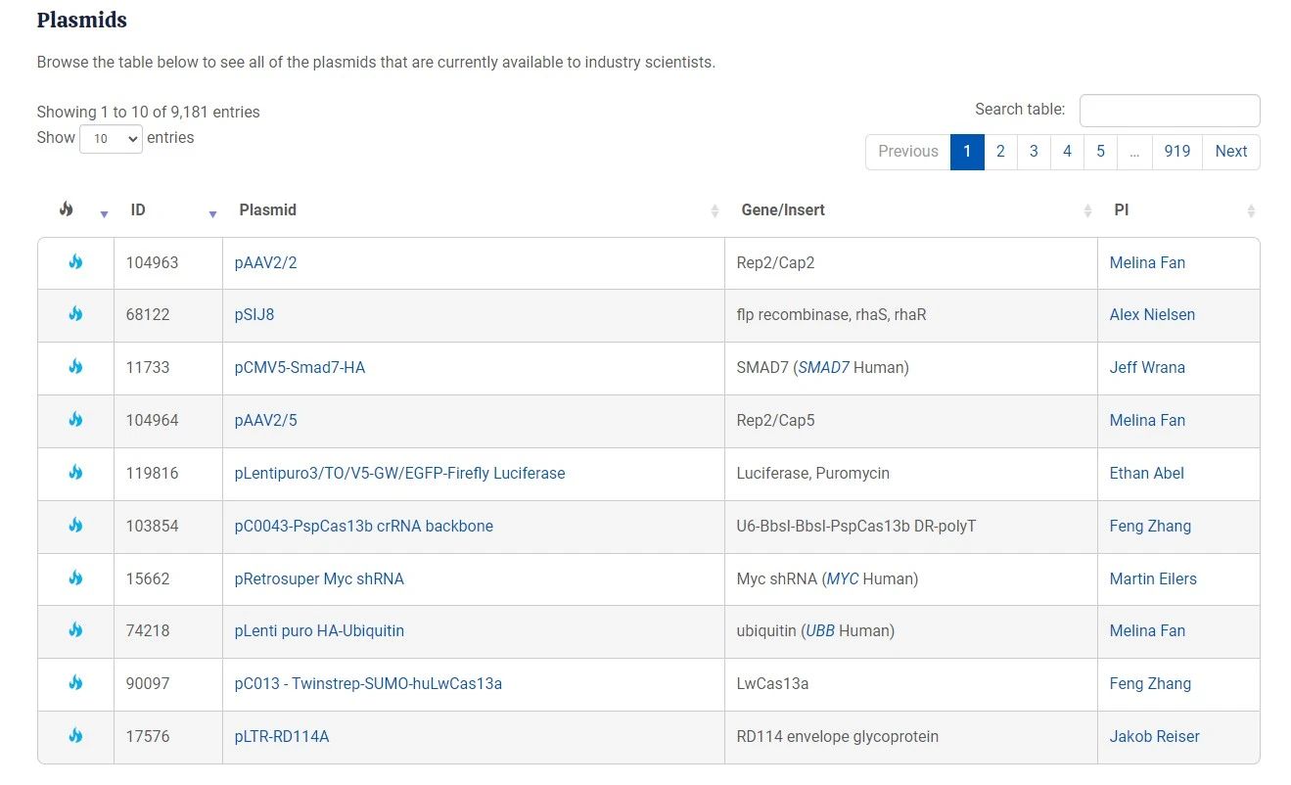The width and height of the screenshot is (1291, 785).
Task: Click the flame icon in the pAAV2/2 row
Action: [75, 262]
